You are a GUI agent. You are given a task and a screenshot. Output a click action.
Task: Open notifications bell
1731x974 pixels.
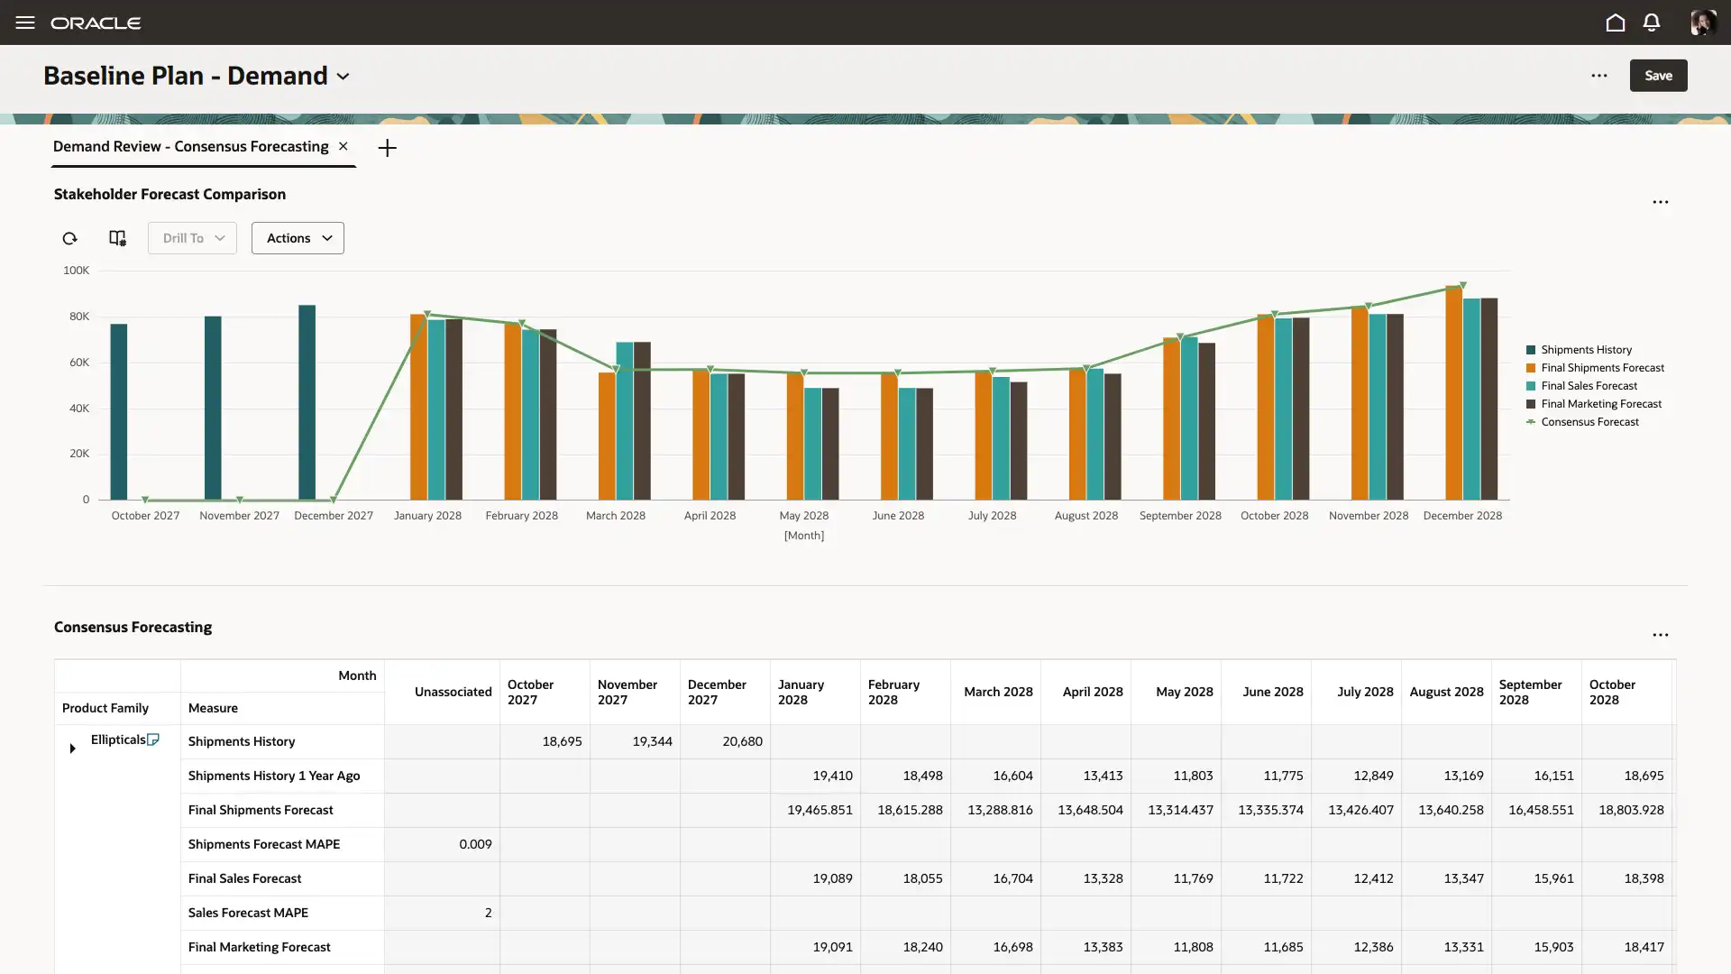(1652, 23)
